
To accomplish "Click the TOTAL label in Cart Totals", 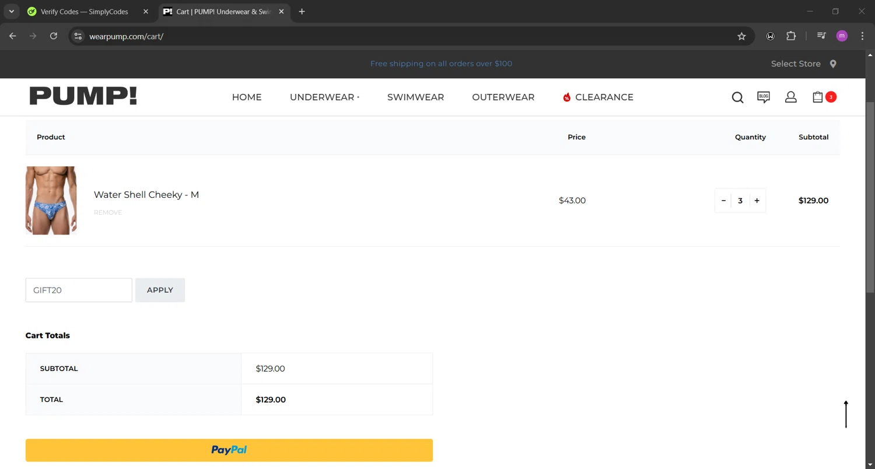I will [x=51, y=400].
